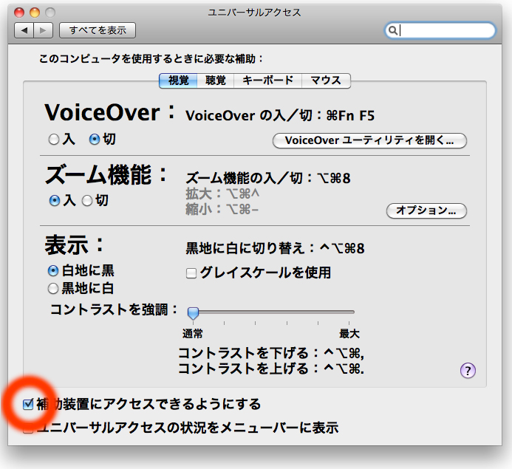Click the コントラストを上げる shortcut text
Image resolution: width=512 pixels, height=469 pixels.
pos(271,369)
